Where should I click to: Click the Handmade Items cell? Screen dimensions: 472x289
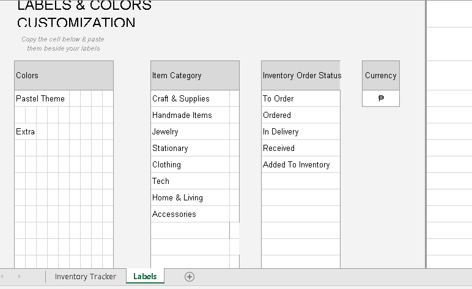[190, 115]
